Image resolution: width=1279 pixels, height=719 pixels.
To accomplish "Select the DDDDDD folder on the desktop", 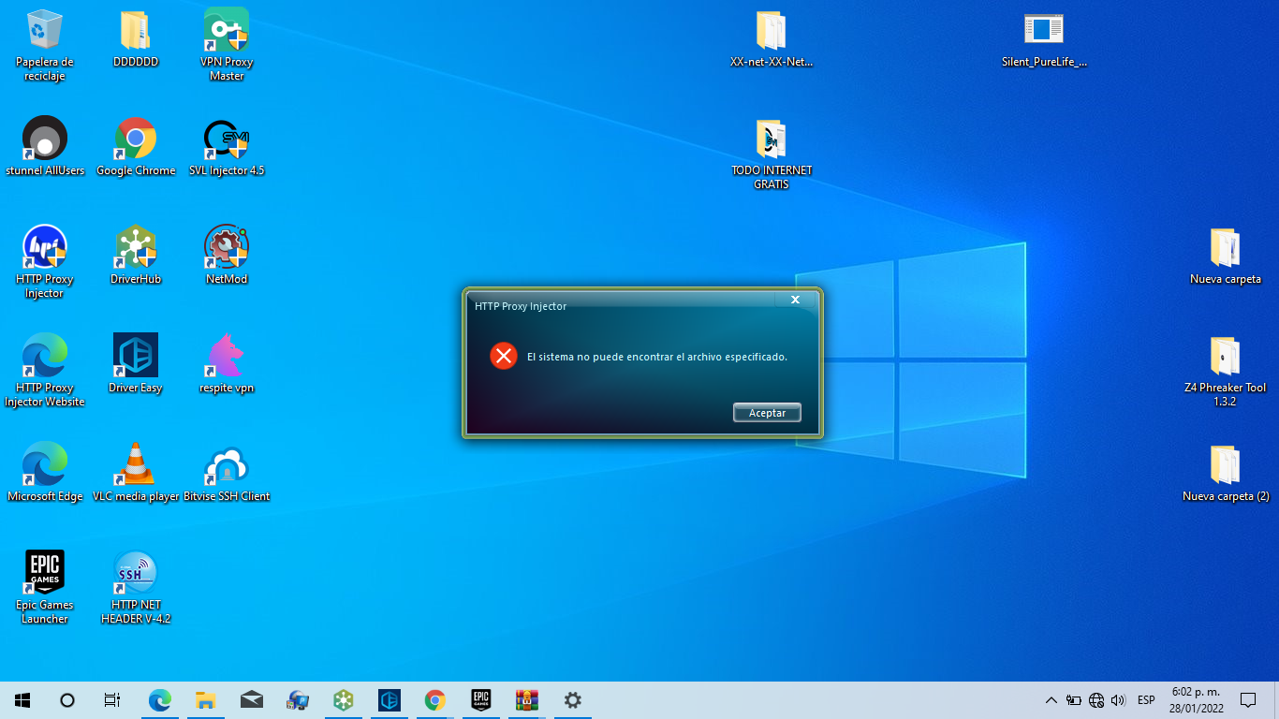I will coord(136,39).
